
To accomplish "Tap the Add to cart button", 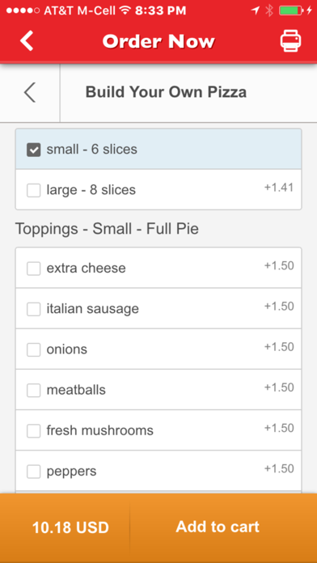I will 224,527.
